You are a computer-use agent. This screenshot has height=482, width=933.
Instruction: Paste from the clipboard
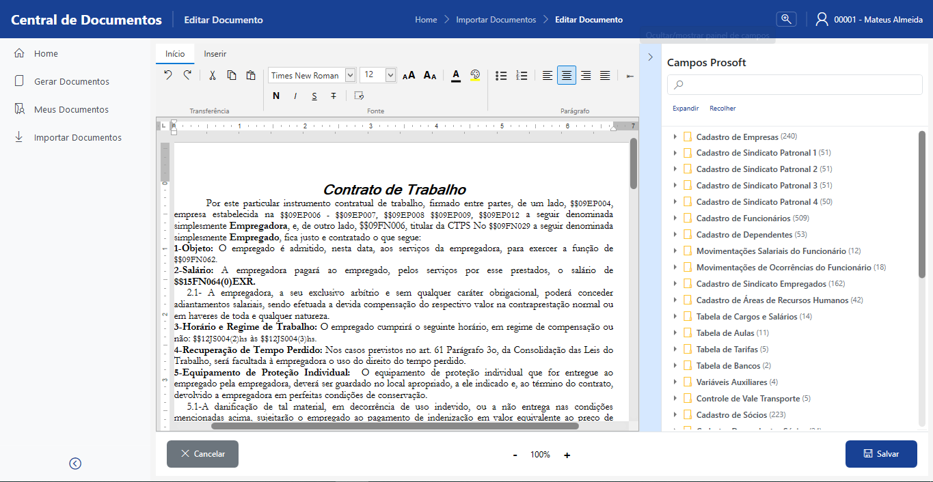[251, 75]
